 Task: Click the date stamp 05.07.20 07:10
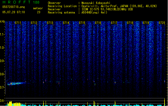tap(14, 12)
